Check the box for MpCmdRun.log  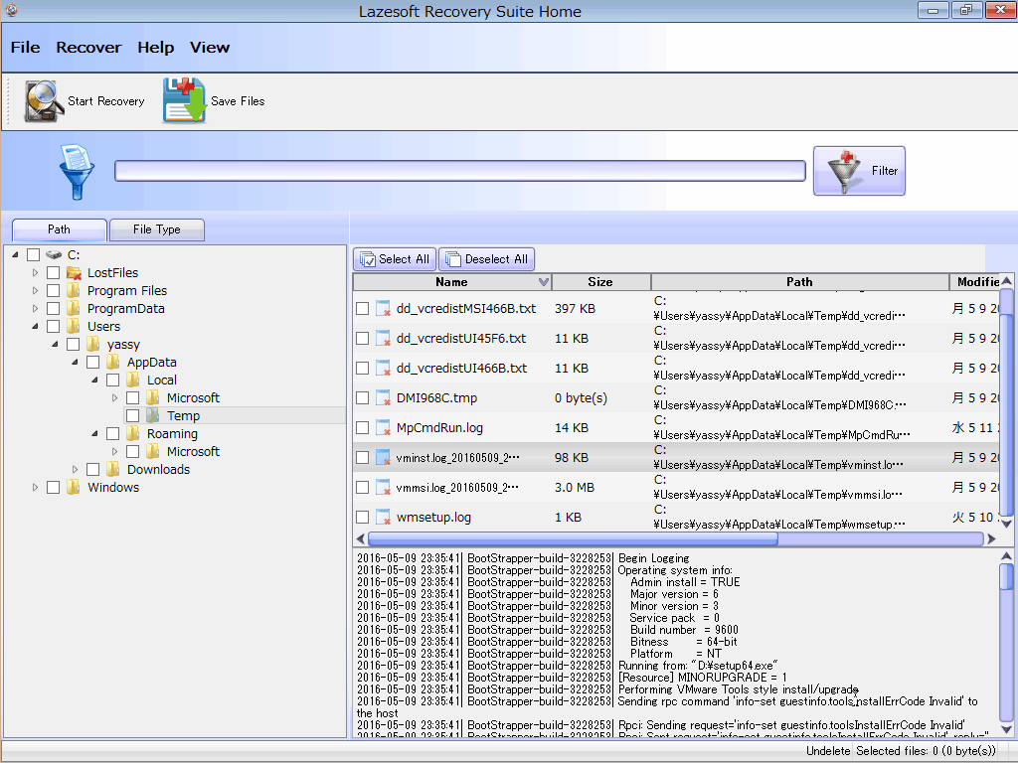coord(362,428)
